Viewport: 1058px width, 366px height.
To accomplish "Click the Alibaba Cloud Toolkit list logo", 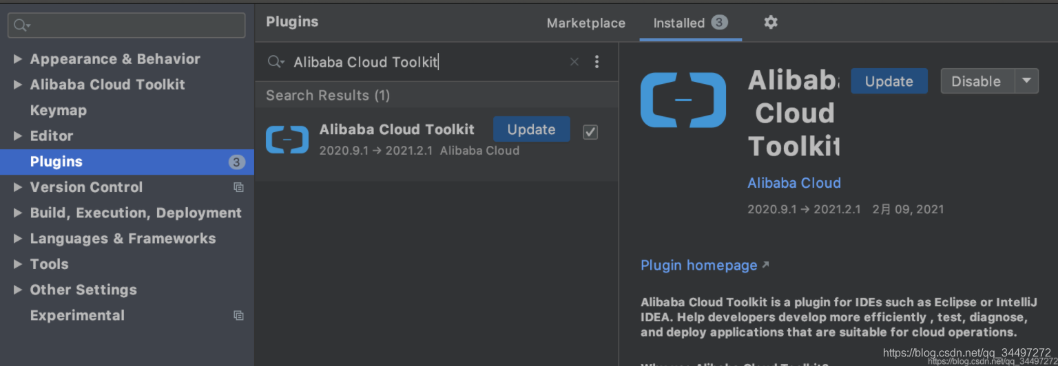I will tap(287, 140).
